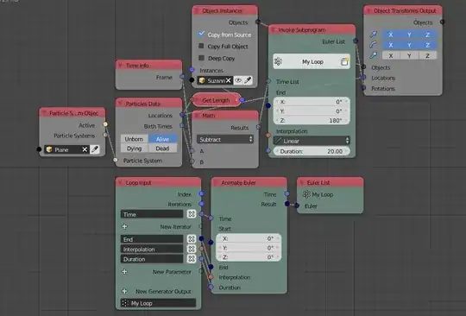Add New Generator Output plus icon
The height and width of the screenshot is (316, 466).
(124, 291)
